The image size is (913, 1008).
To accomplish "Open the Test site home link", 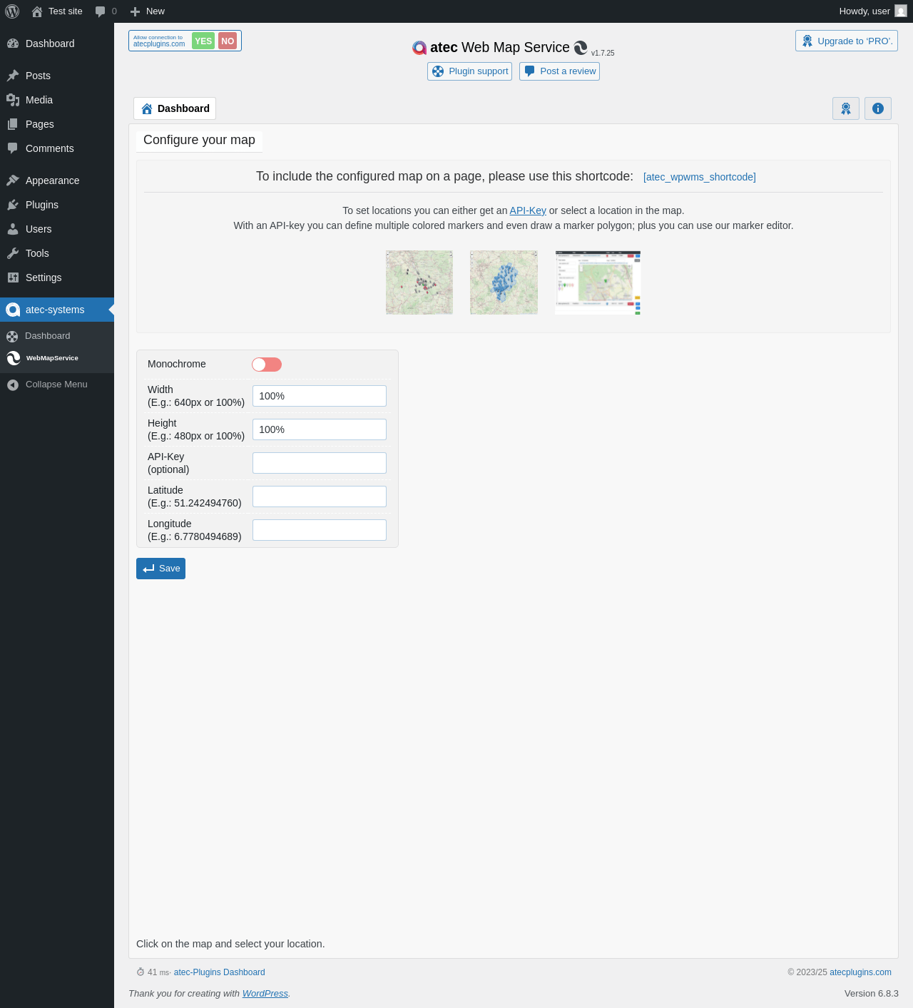I will (57, 11).
